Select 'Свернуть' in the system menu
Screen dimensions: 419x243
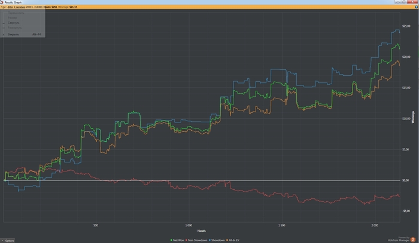[x=23, y=23]
